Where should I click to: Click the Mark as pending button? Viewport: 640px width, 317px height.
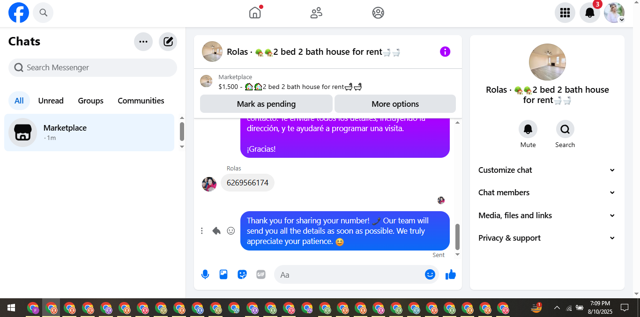pos(266,104)
